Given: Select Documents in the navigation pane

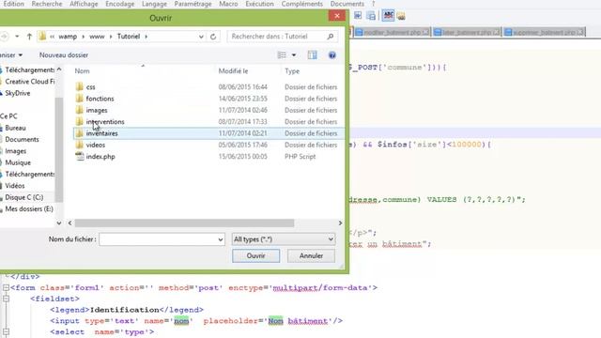Looking at the screenshot, I should pos(22,140).
